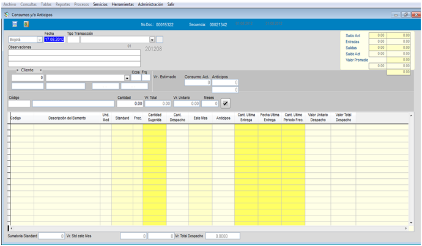The image size is (422, 246).
Task: Open the Servicios menu
Action: pos(100,4)
